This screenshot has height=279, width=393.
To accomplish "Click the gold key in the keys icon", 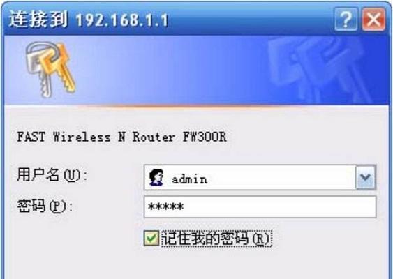I will (59, 68).
